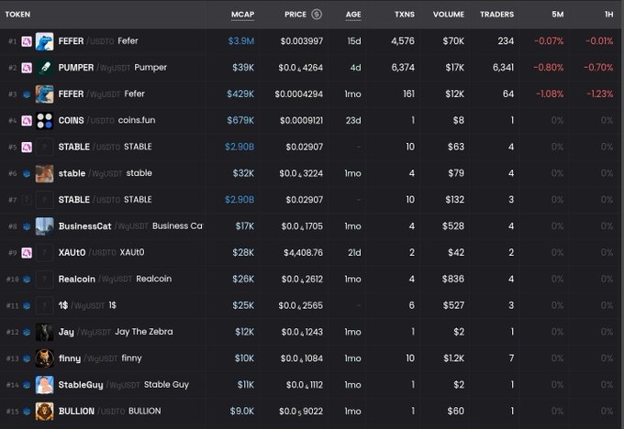The width and height of the screenshot is (624, 429).
Task: Click the 1H column header
Action: 609,15
